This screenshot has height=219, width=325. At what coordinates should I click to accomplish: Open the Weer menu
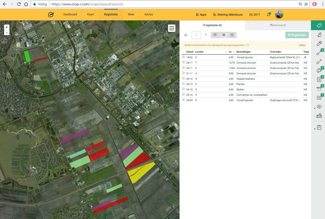[x=131, y=15]
